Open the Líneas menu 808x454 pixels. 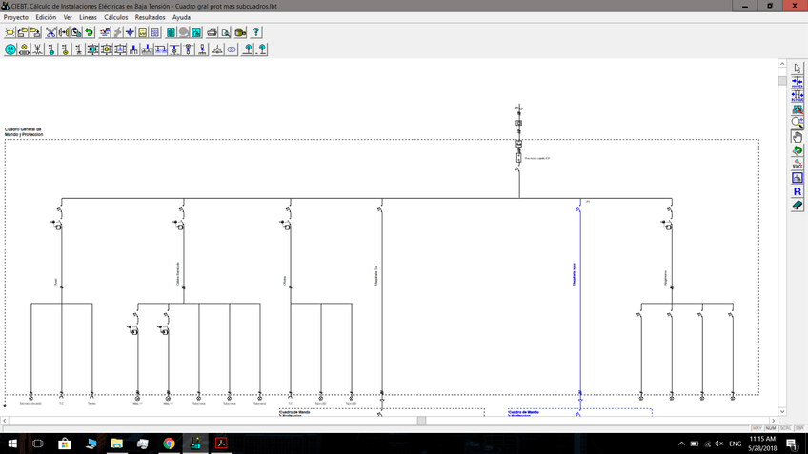point(88,17)
